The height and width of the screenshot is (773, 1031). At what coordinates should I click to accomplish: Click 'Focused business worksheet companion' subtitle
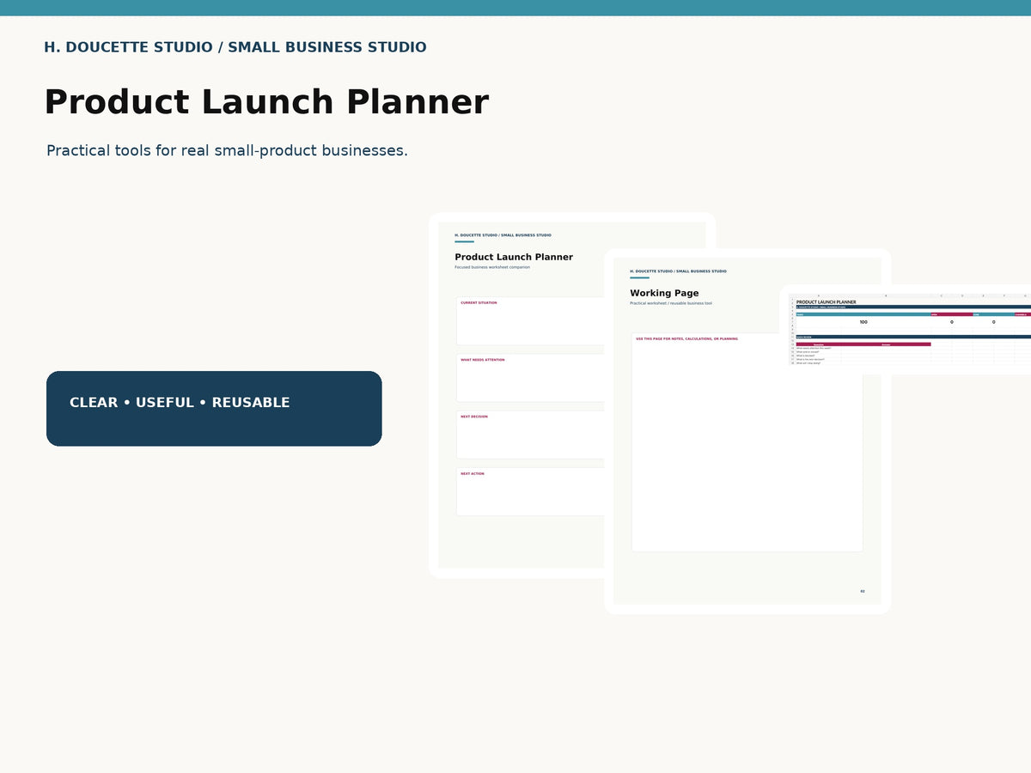click(492, 267)
